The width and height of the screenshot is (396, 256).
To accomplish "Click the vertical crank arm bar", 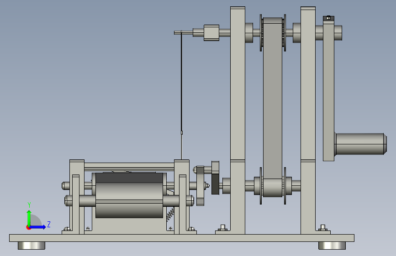I will coord(328,90).
